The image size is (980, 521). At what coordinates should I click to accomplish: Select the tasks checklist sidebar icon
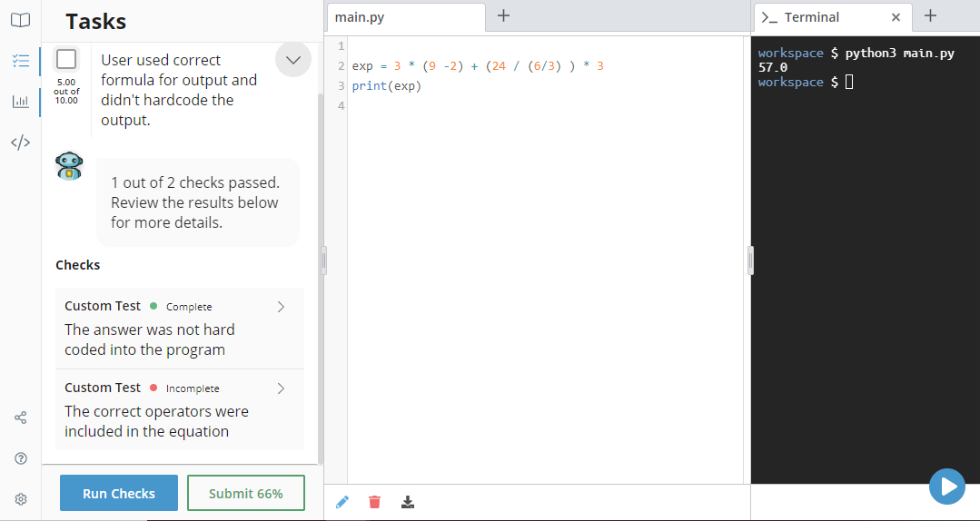[x=20, y=61]
